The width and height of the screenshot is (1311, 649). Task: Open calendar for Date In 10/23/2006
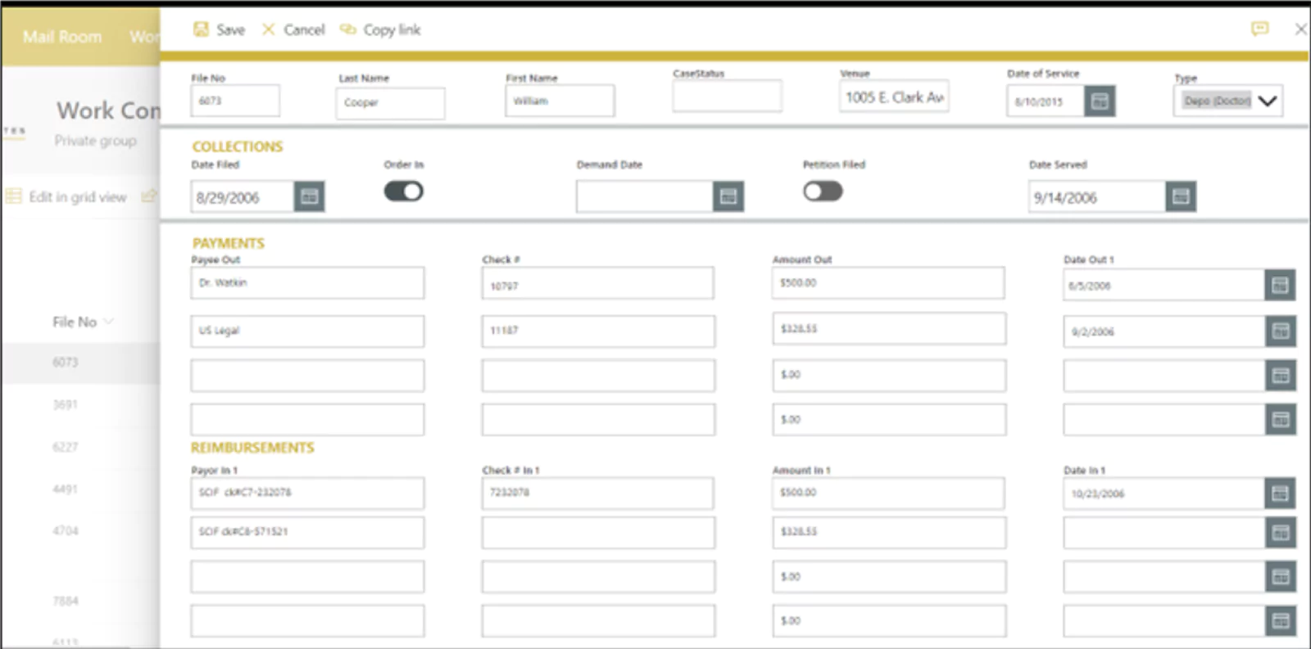tap(1280, 494)
